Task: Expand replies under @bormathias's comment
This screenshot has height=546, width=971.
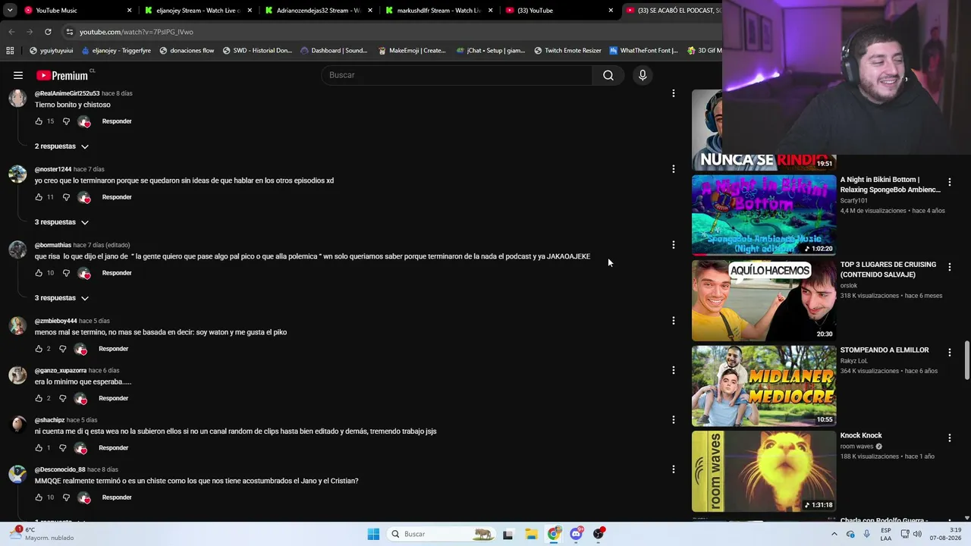Action: click(x=61, y=298)
